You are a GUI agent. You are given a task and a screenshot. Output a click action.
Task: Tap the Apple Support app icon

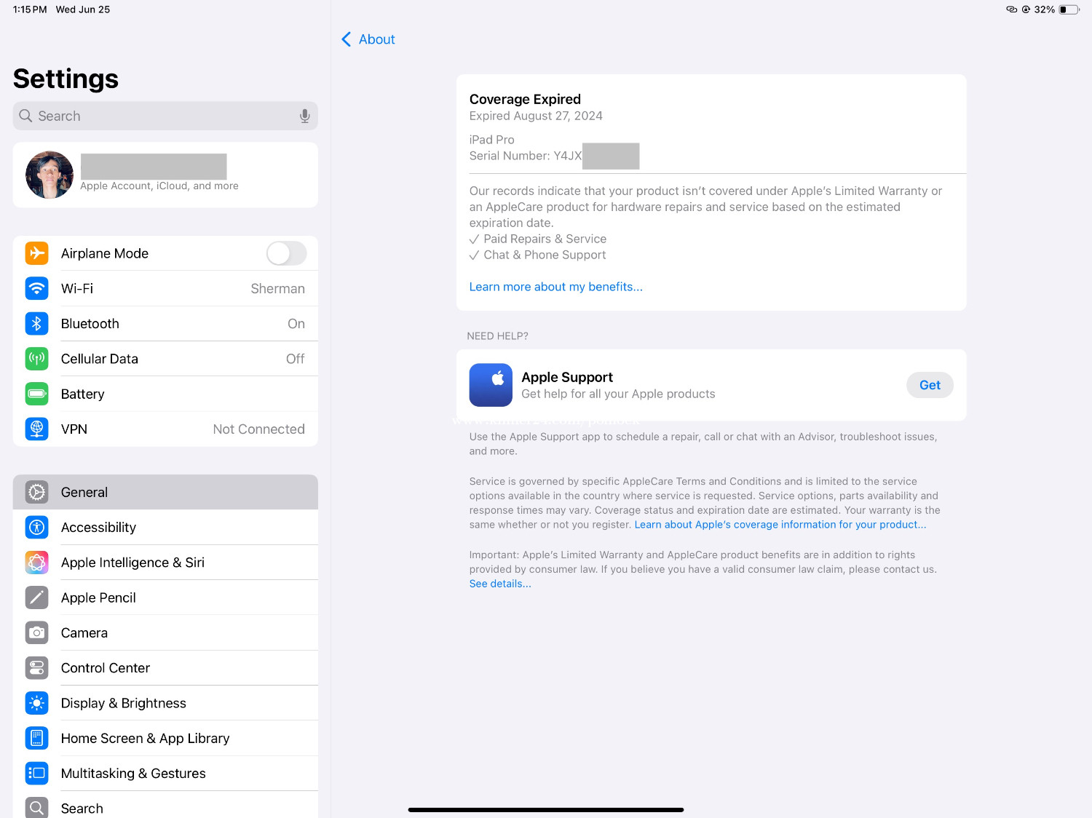tap(491, 385)
